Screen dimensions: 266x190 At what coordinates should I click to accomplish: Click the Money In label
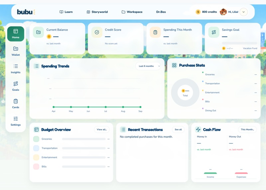[x=202, y=137]
